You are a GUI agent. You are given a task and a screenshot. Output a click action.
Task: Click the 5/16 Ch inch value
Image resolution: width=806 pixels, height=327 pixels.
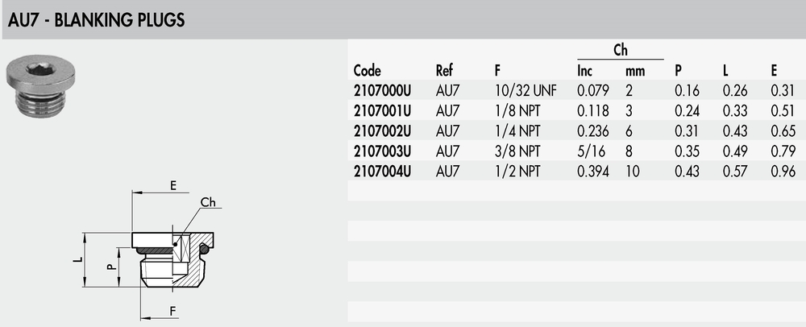coord(591,151)
